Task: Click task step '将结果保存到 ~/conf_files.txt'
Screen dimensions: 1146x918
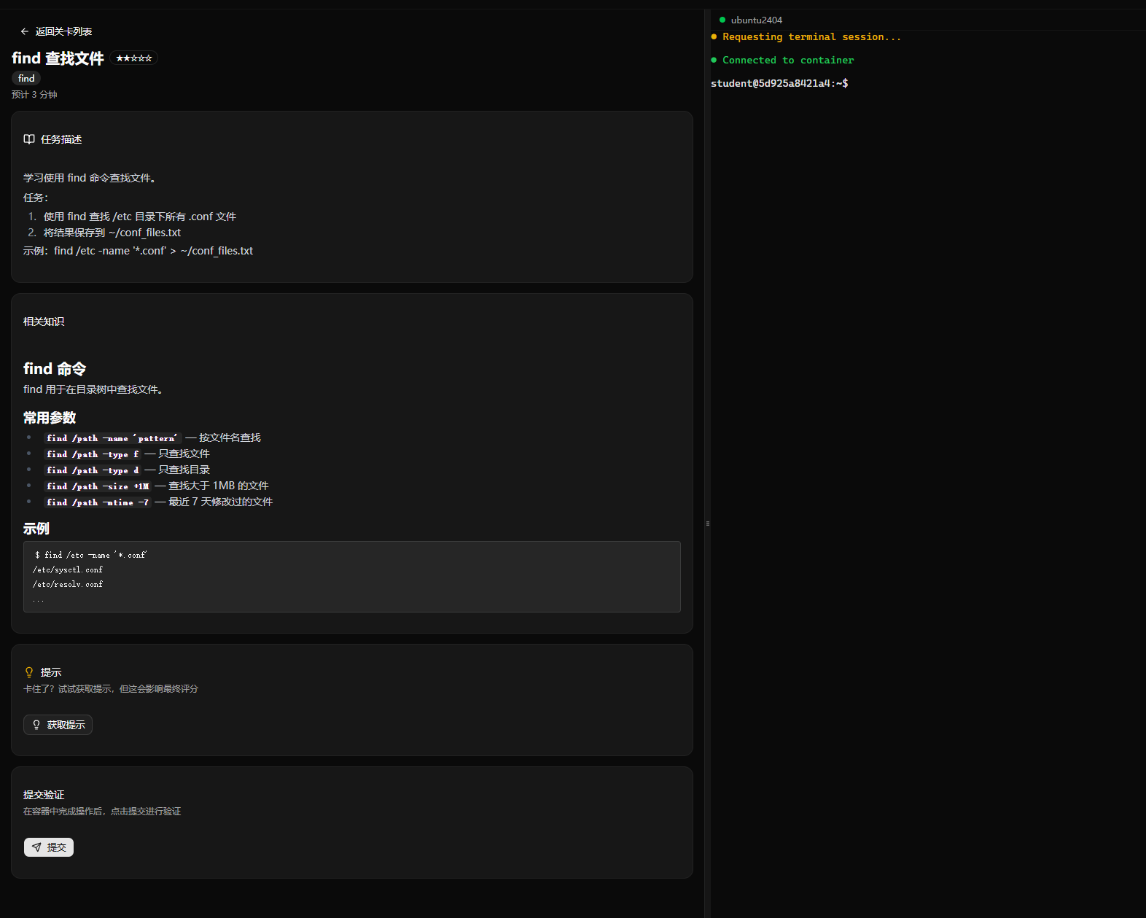Action: coord(112,233)
